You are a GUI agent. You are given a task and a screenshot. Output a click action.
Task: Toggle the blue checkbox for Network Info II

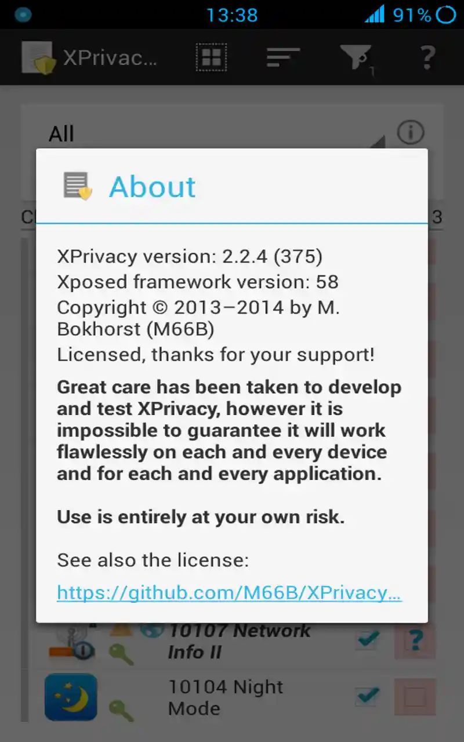[367, 640]
